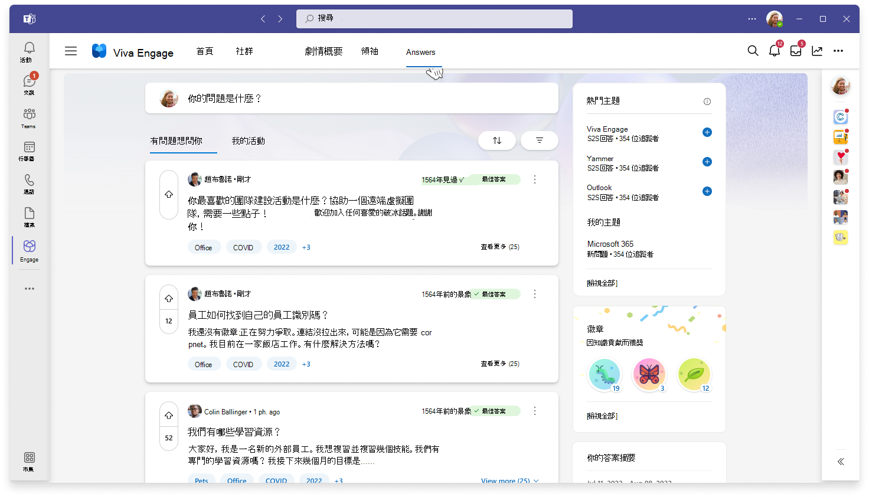Upvote the employee badge question with 12 votes

(169, 299)
